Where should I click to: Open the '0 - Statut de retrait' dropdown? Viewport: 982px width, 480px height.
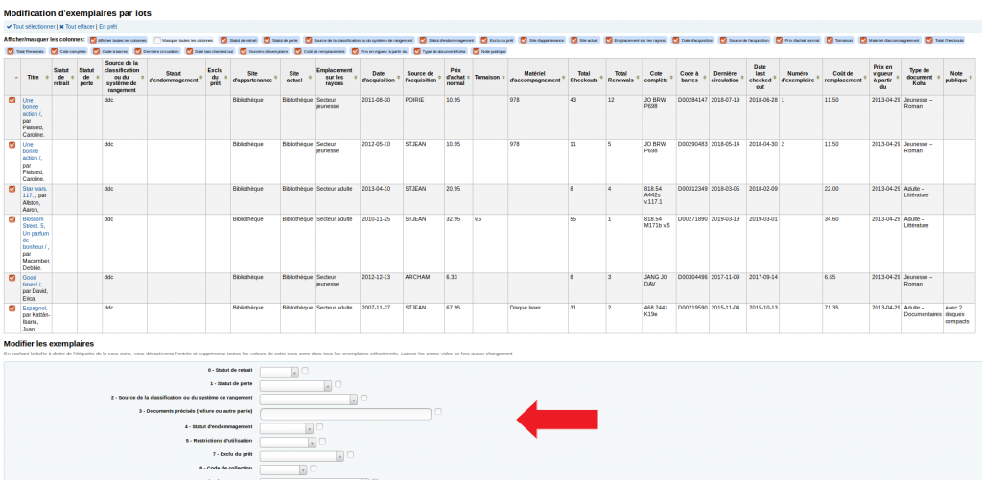click(x=279, y=373)
